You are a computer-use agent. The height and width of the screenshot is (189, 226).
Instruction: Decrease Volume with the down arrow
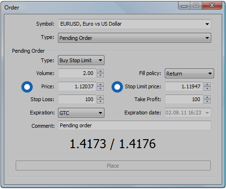tap(101, 76)
